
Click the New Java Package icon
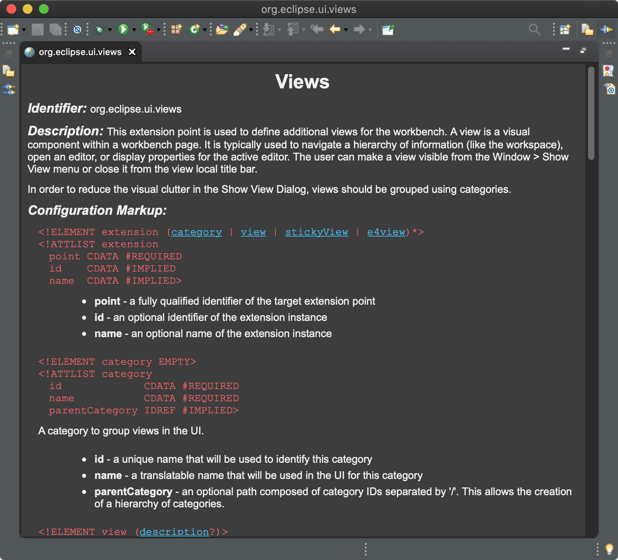pos(176,30)
